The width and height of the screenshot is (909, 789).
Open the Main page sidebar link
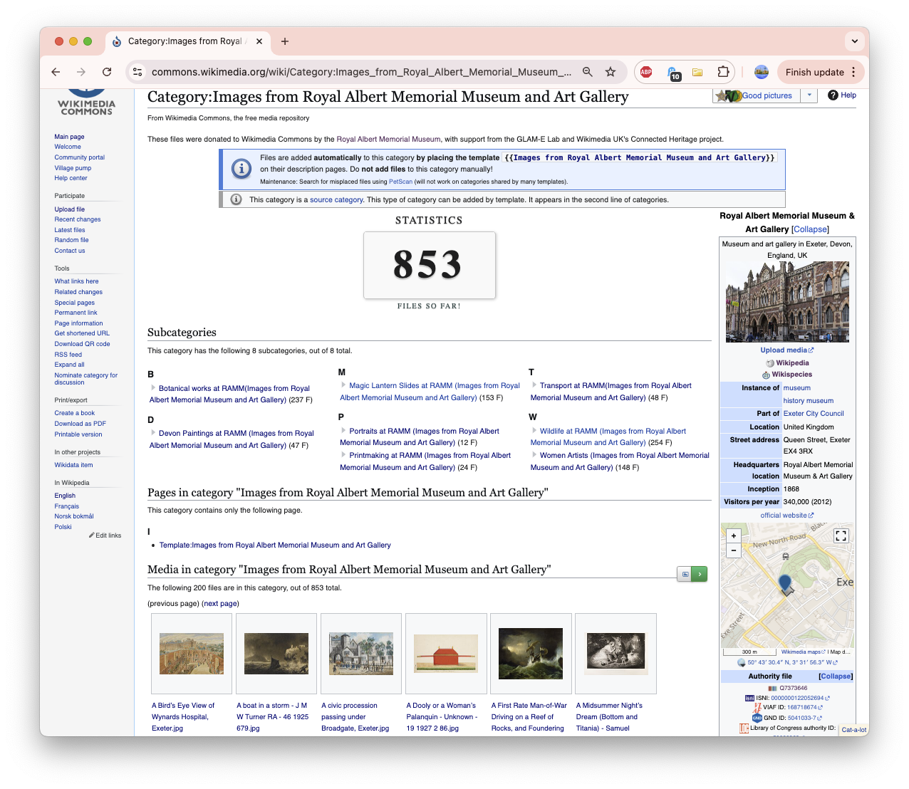click(69, 137)
